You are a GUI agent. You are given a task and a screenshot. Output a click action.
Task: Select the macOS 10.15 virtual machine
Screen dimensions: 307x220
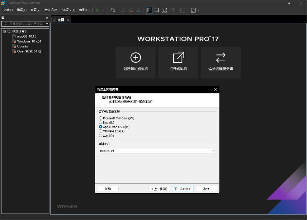click(26, 36)
